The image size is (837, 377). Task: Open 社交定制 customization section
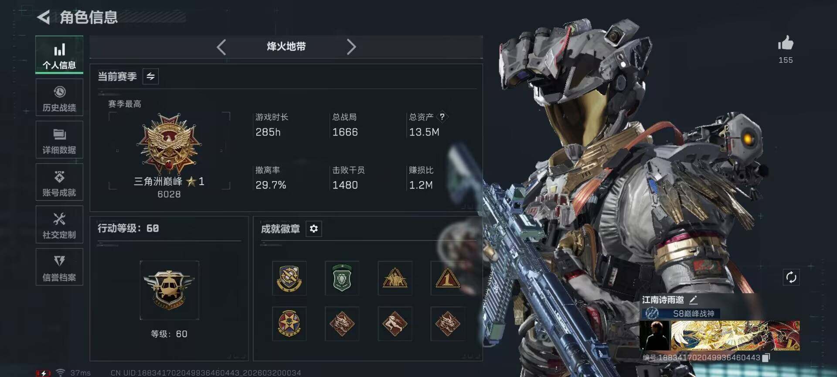click(59, 225)
